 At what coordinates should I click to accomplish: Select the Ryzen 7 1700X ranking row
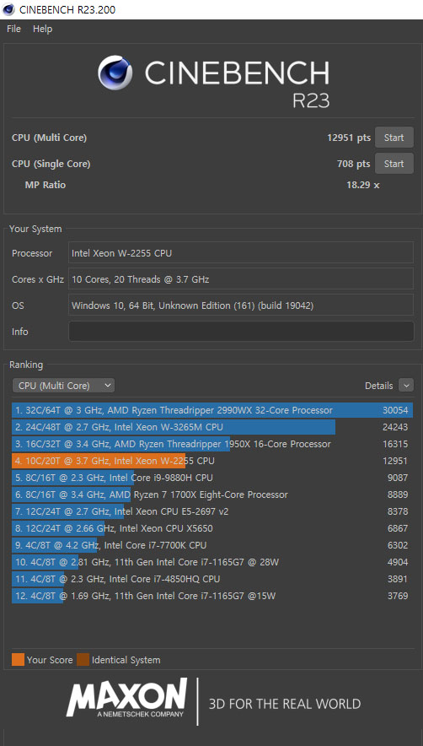pos(212,495)
